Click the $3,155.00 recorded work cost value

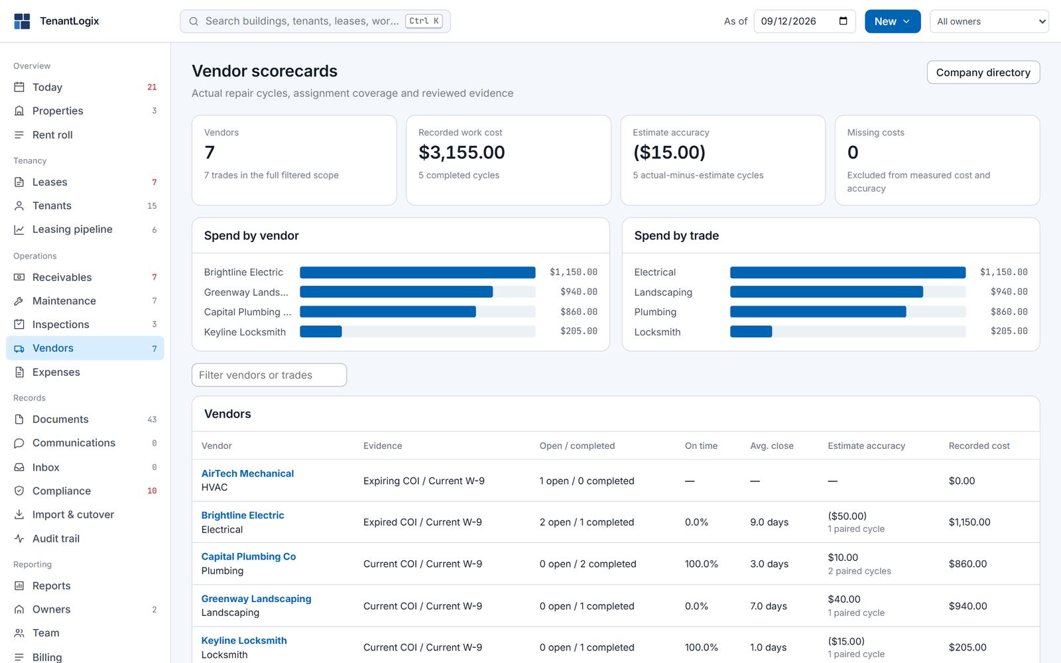coord(462,152)
